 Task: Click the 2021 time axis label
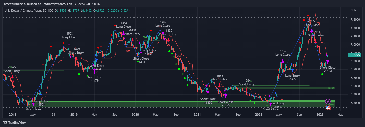click(197, 115)
